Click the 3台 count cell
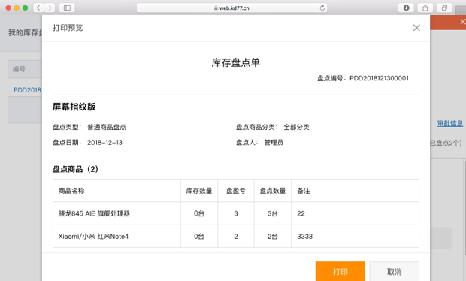 tap(273, 213)
